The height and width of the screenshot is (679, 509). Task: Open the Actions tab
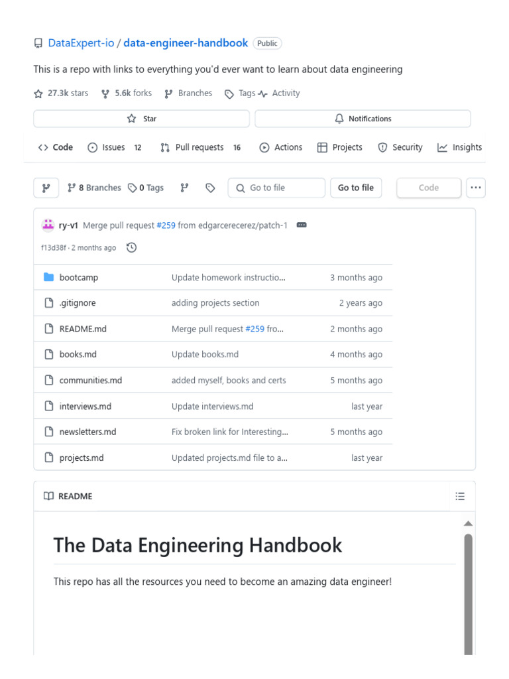(x=280, y=147)
